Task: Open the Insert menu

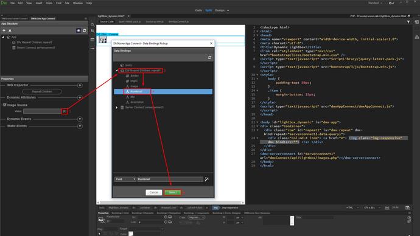Action: point(39,3)
